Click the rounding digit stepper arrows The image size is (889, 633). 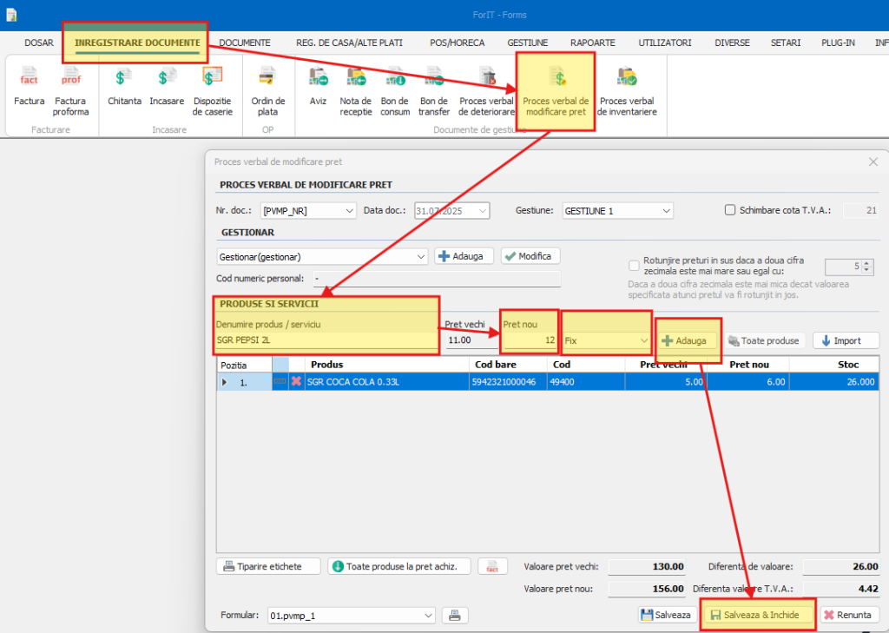866,267
